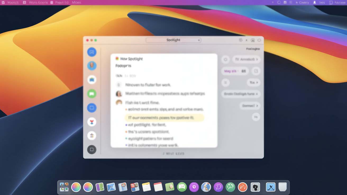The width and height of the screenshot is (347, 195).
Task: Select the person avatar icon in the sidebar
Action: click(x=92, y=66)
